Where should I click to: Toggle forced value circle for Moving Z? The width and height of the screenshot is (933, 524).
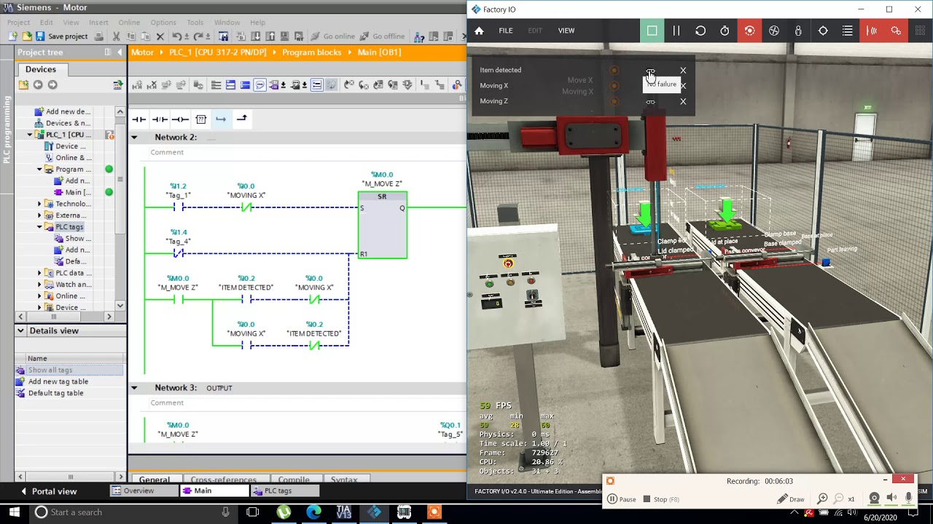614,101
